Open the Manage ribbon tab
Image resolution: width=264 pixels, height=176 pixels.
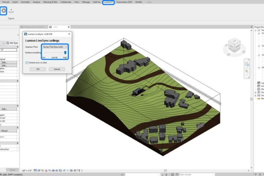(x=86, y=2)
